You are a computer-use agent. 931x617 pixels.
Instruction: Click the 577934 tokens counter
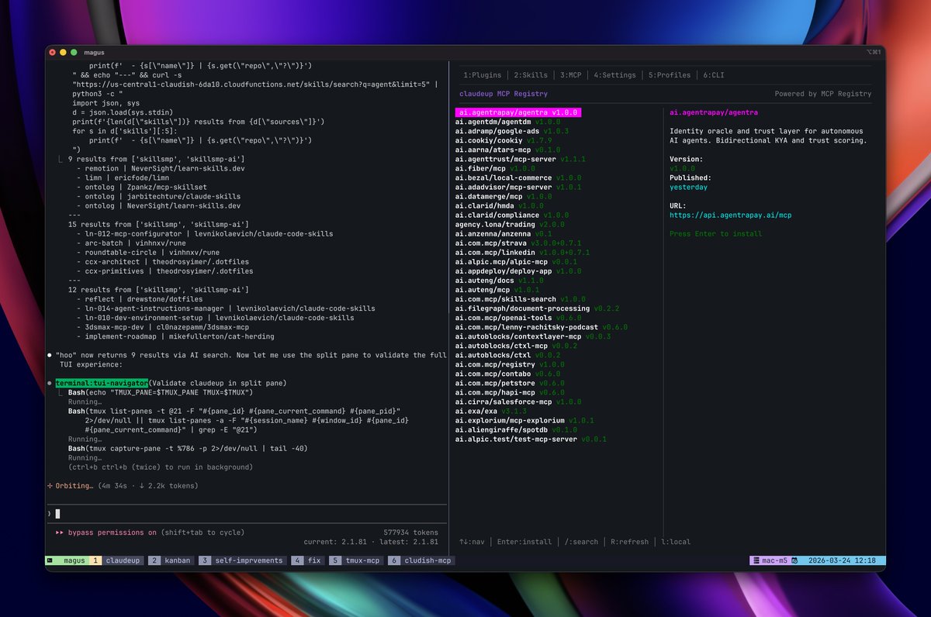[x=410, y=533]
